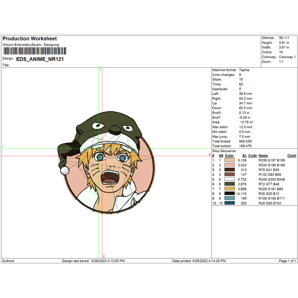Click the peach color swatch for stop 1
This screenshot has width=298, height=298.
click(230, 160)
